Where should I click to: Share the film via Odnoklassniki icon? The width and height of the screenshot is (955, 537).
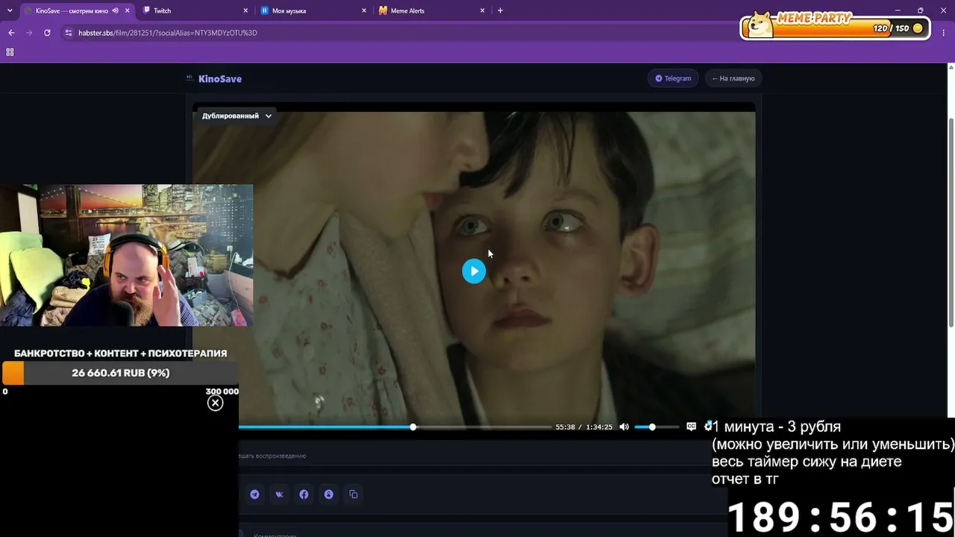click(328, 494)
